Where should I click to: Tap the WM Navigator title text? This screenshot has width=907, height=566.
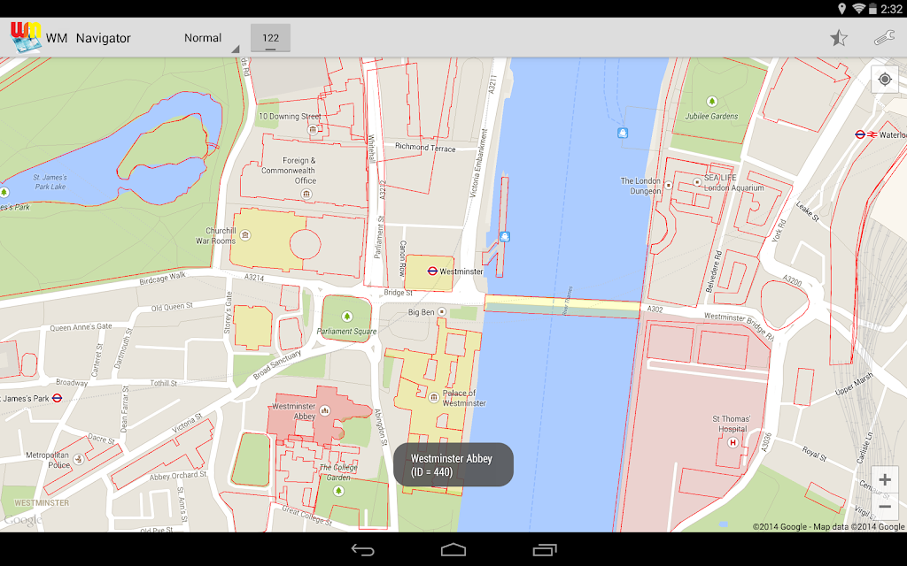(89, 38)
